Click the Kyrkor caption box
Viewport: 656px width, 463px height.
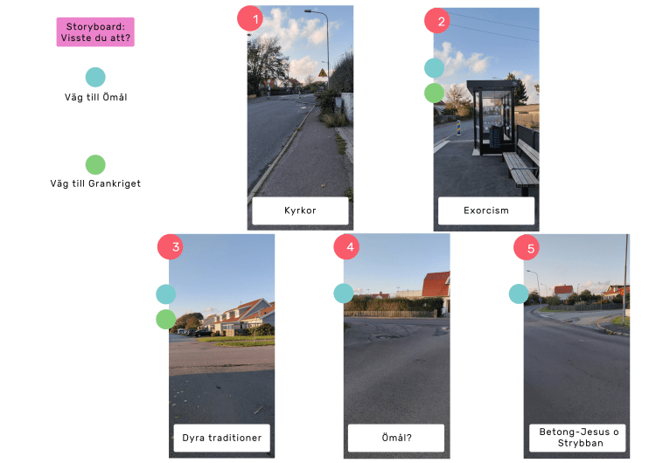tap(300, 211)
